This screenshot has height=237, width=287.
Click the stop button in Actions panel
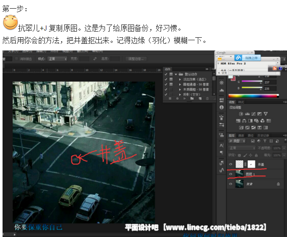[x=170, y=98]
